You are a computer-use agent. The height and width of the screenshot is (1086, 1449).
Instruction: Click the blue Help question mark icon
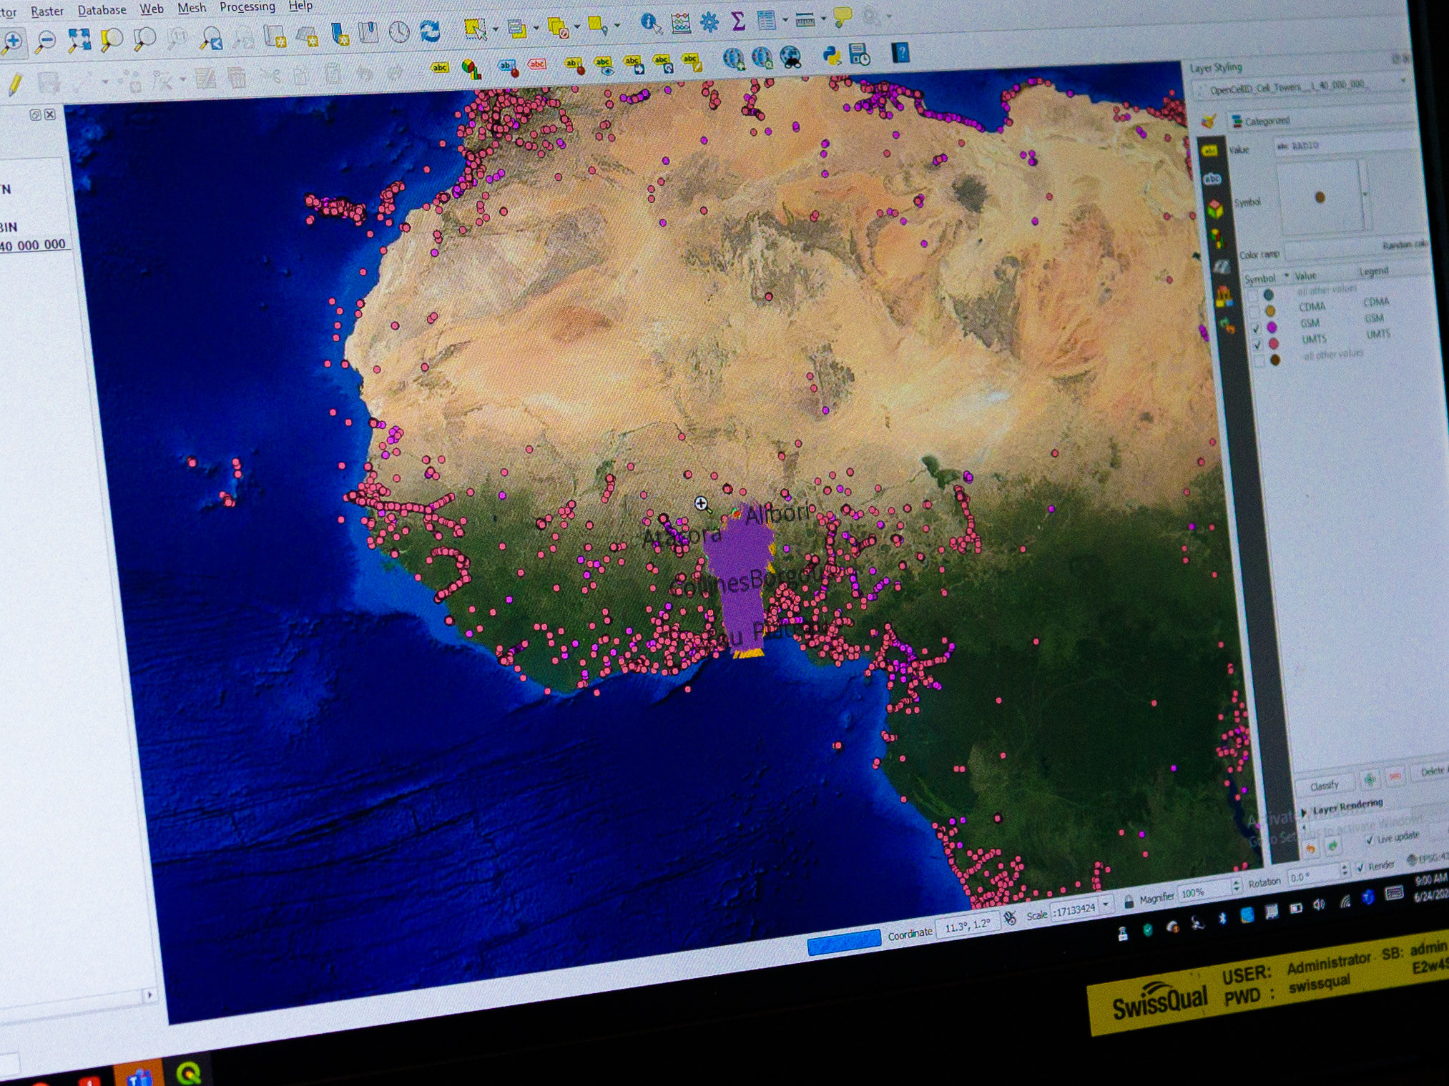coord(900,53)
